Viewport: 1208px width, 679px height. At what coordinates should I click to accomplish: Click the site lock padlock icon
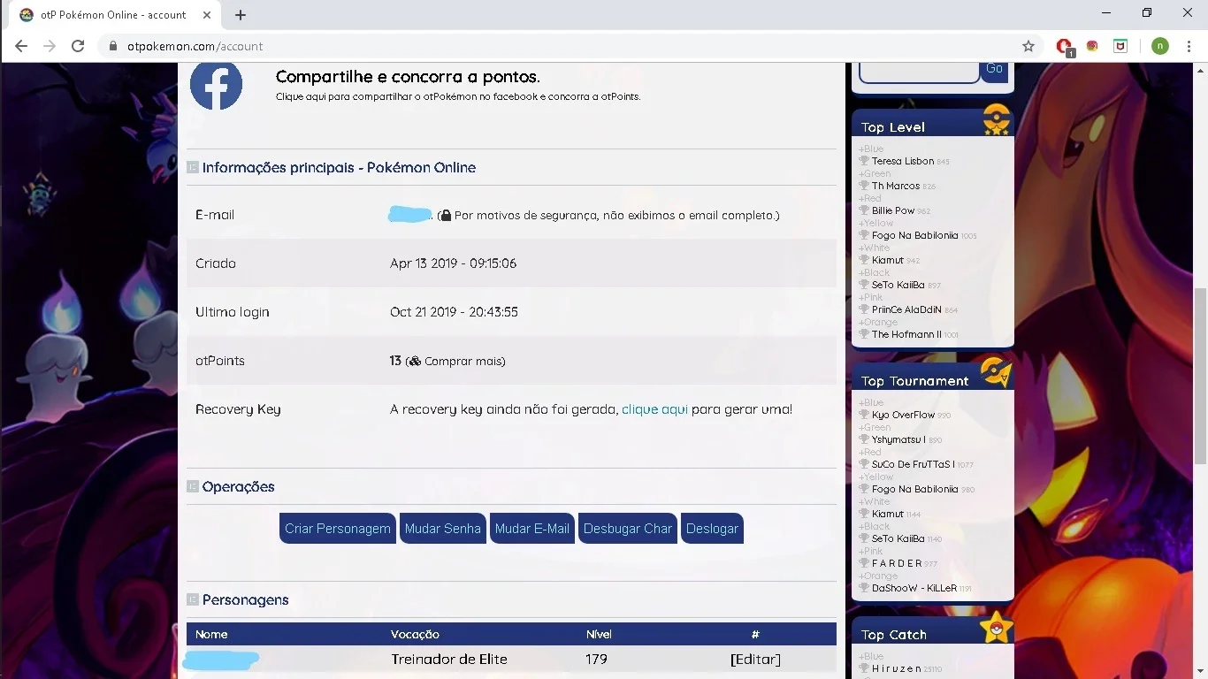(x=112, y=46)
